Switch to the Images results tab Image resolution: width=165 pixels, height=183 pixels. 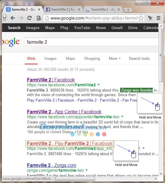point(51,59)
